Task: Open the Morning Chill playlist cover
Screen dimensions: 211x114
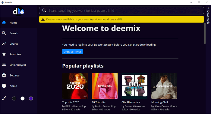Action: (164, 86)
